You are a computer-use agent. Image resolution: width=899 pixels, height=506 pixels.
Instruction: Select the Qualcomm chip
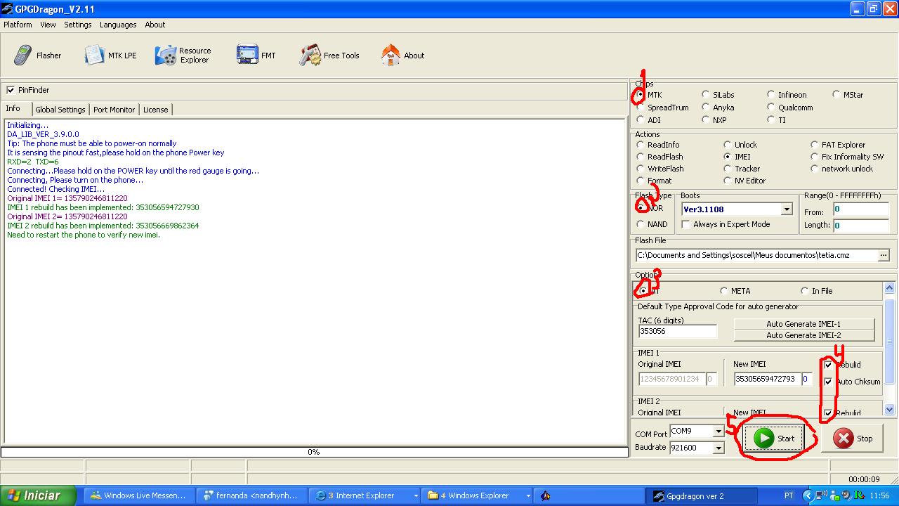(770, 108)
